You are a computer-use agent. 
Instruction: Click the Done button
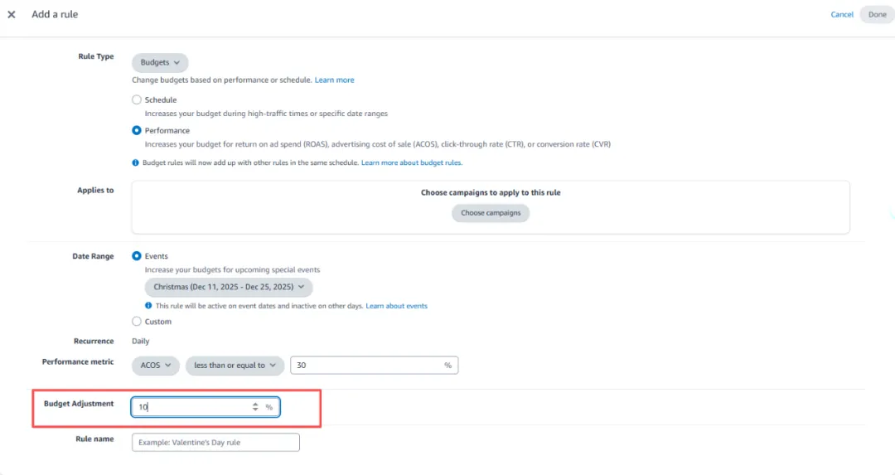(877, 14)
